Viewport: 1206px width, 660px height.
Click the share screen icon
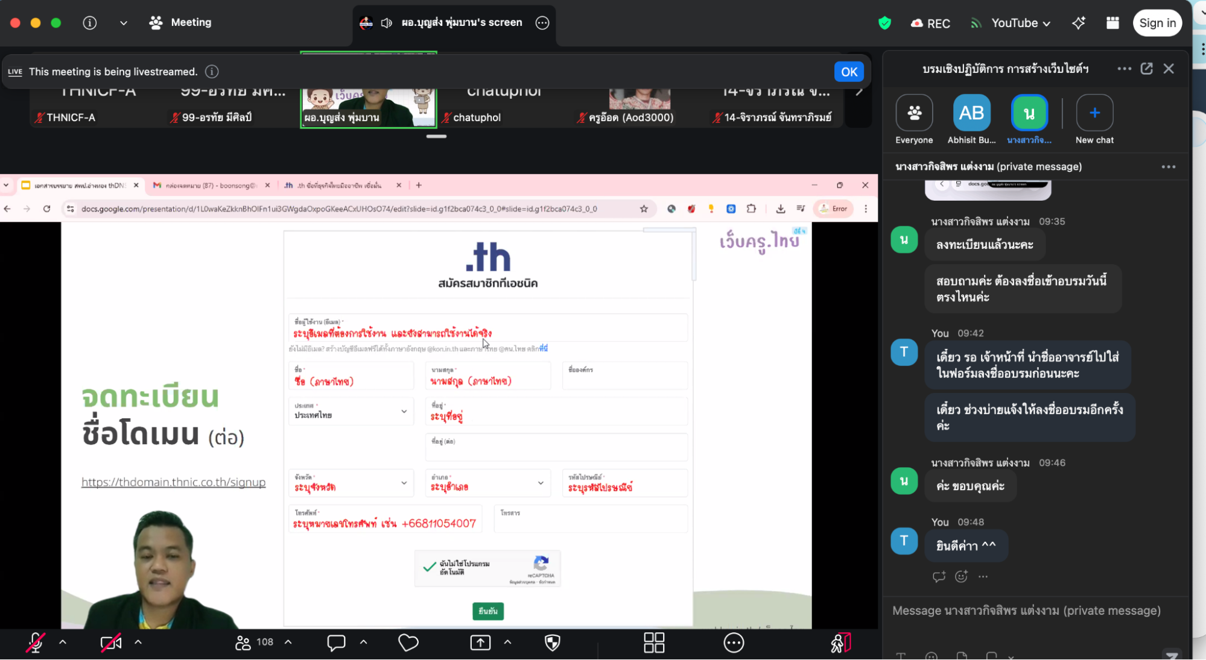pyautogui.click(x=480, y=643)
